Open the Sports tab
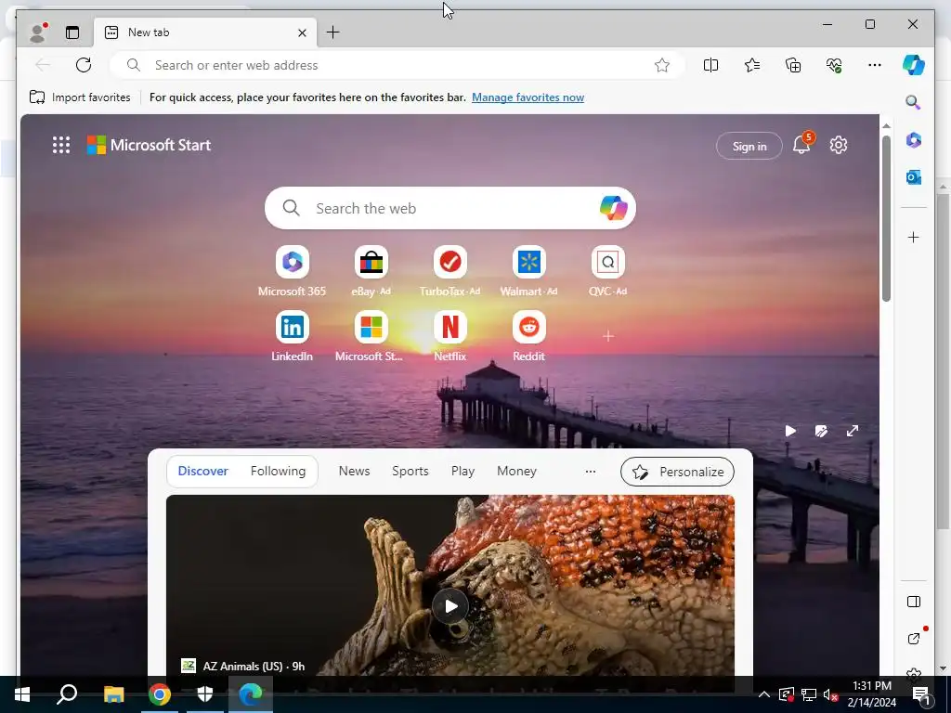Screen dimensions: 951x713 410,471
